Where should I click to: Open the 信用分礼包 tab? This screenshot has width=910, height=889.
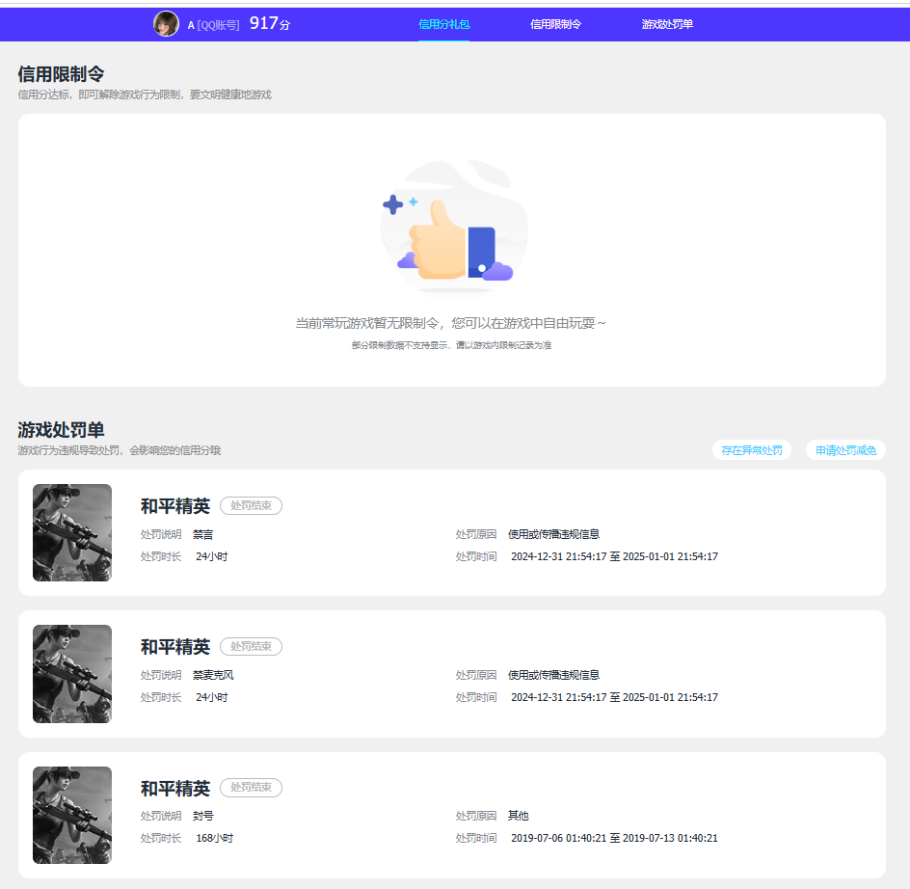click(x=444, y=24)
